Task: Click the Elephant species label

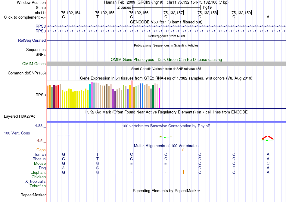Action: coord(38,172)
